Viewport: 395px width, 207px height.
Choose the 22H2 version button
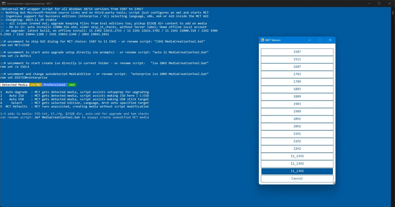click(297, 149)
